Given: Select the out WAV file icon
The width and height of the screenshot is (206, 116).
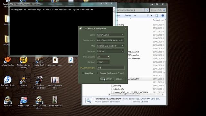Looking at the screenshot, I should [x=71, y=60].
